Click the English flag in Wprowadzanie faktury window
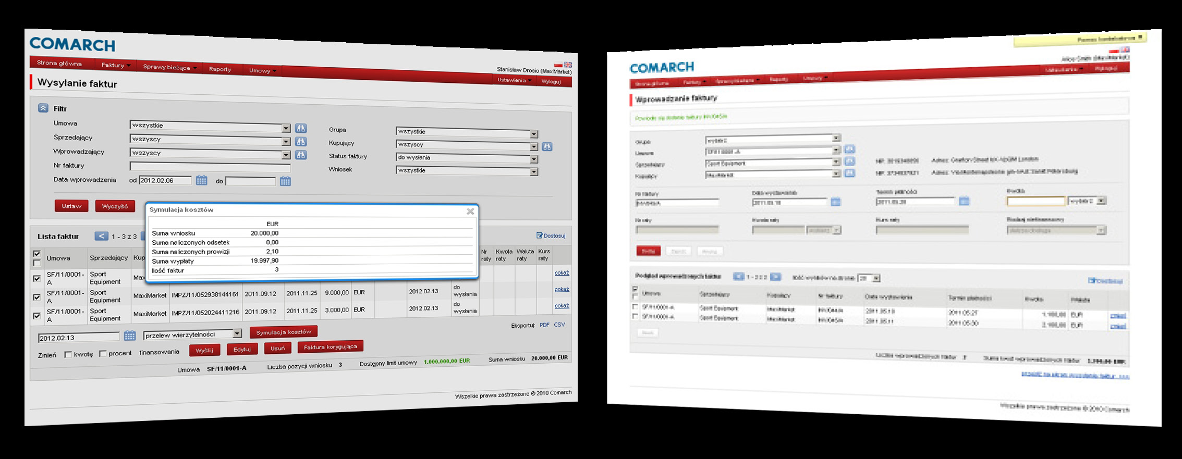This screenshot has height=459, width=1182. tap(1125, 50)
